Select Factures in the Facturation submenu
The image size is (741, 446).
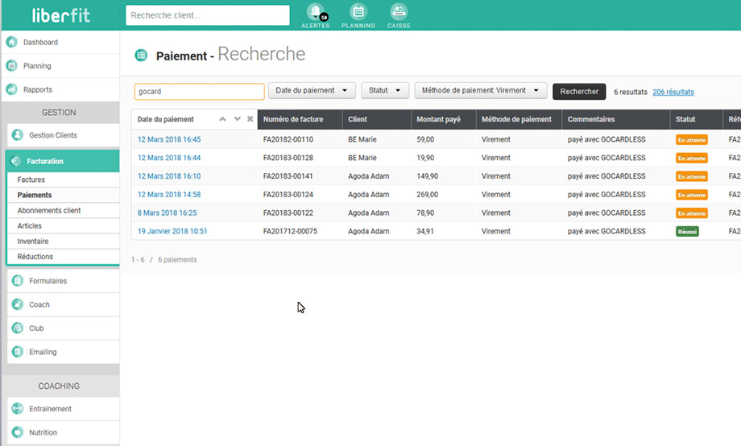[31, 180]
